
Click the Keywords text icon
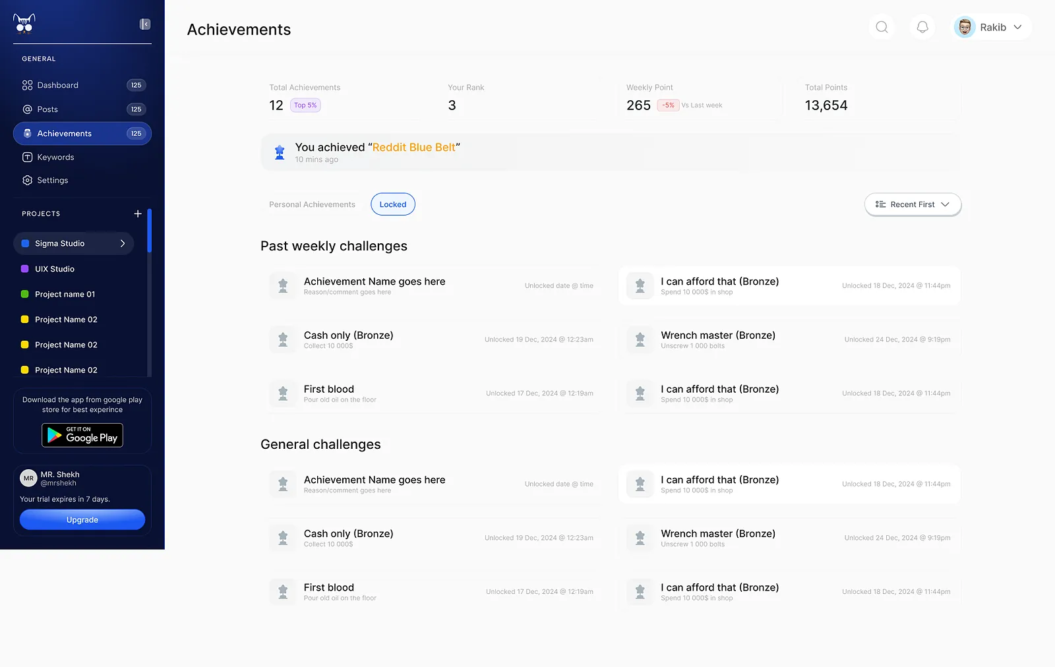(x=27, y=157)
